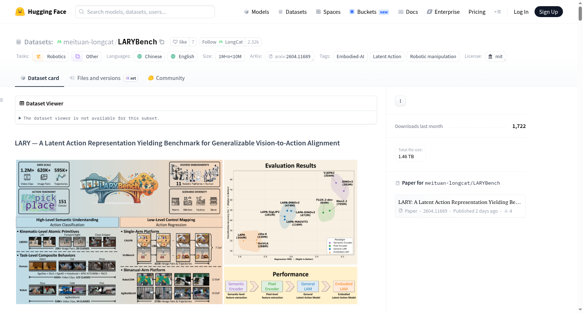Open Buckets in the navbar
The width and height of the screenshot is (583, 313).
tap(369, 12)
